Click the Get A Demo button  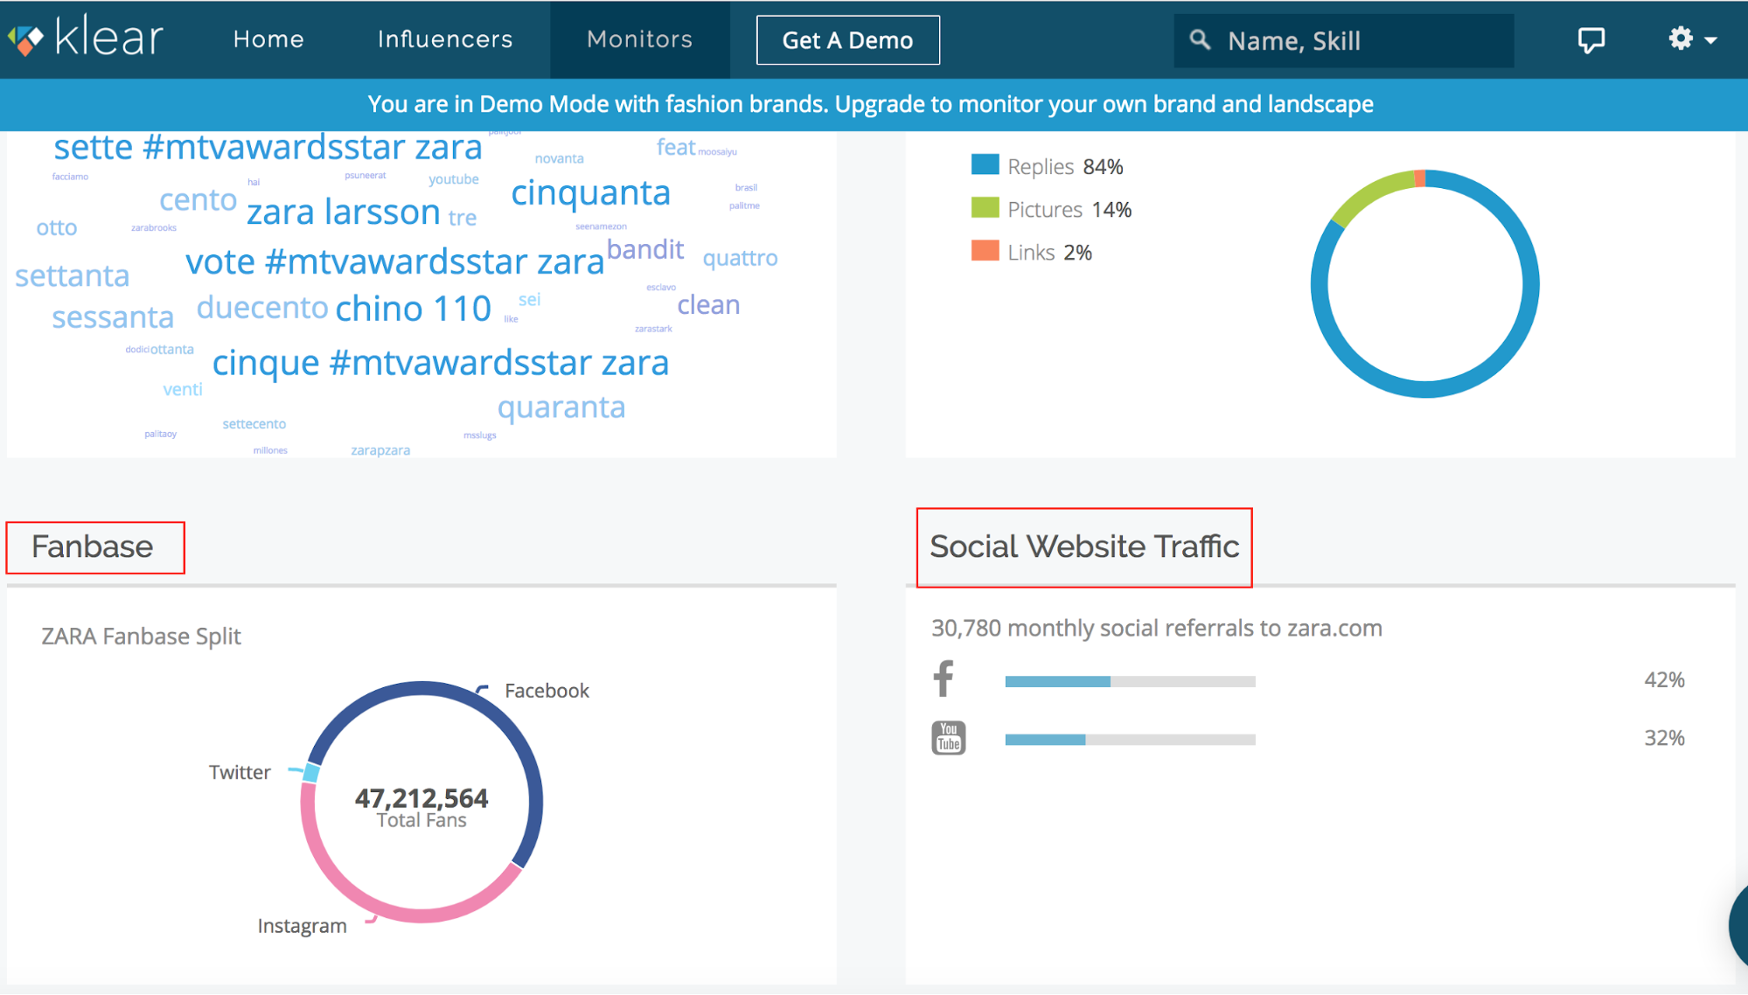847,40
